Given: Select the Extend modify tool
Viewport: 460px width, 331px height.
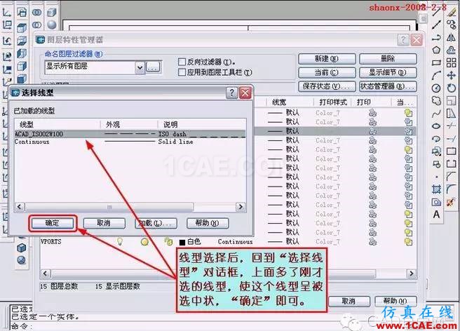Looking at the screenshot, I should point(452,139).
